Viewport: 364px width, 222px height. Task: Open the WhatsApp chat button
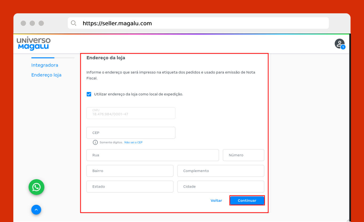pyautogui.click(x=37, y=187)
